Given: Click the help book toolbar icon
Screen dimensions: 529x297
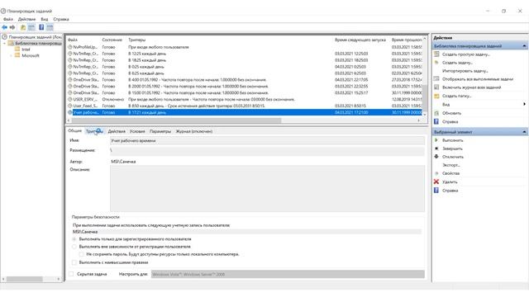Looking at the screenshot, I should tap(41, 27).
